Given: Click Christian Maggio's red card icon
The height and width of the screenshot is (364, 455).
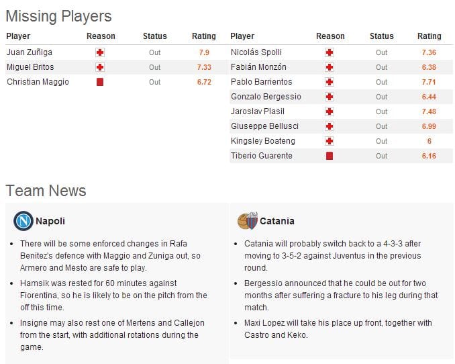Looking at the screenshot, I should point(100,82).
